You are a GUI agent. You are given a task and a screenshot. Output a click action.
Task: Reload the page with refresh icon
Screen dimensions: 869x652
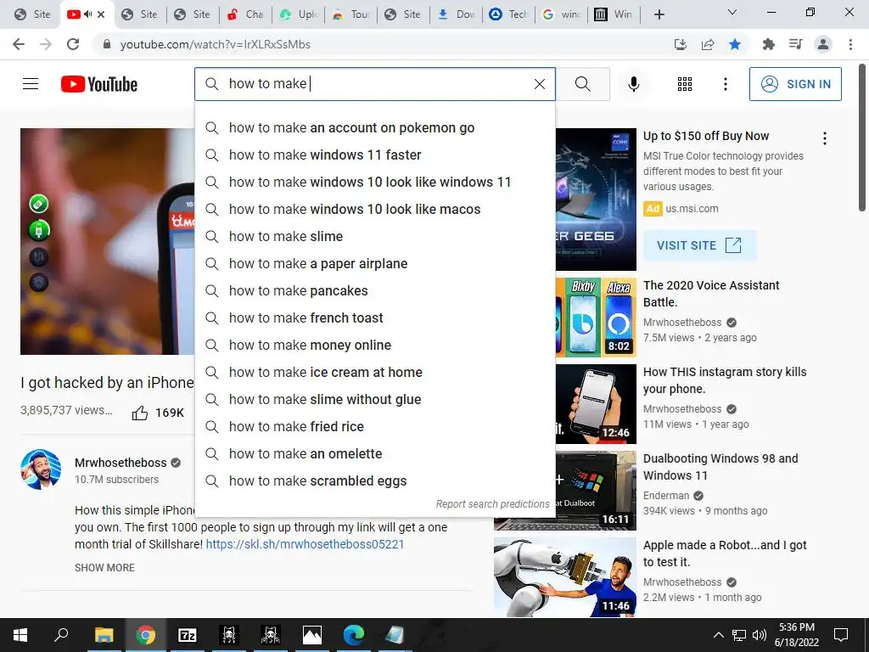73,44
